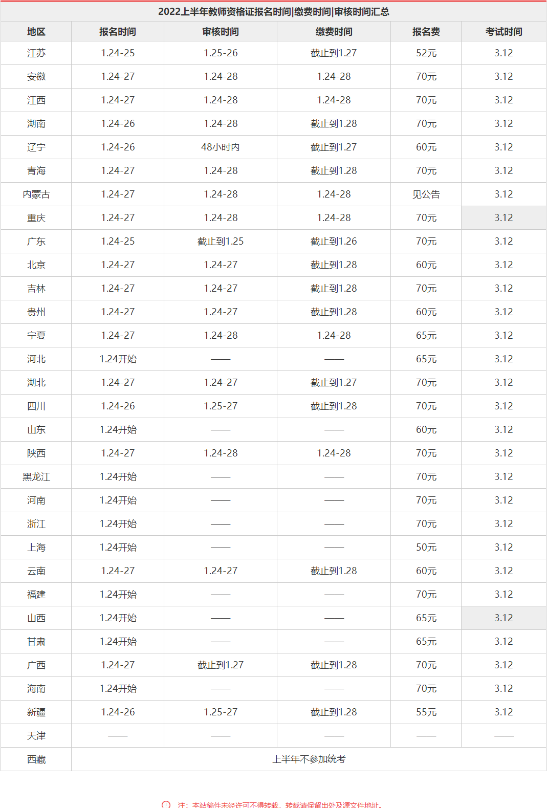Select the 报名费 column header

click(x=426, y=32)
